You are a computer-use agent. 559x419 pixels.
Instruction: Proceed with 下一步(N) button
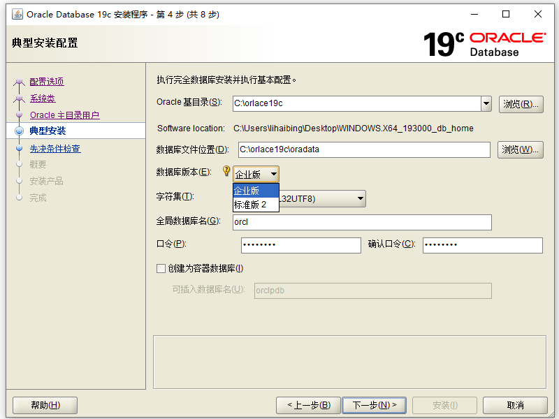[374, 405]
